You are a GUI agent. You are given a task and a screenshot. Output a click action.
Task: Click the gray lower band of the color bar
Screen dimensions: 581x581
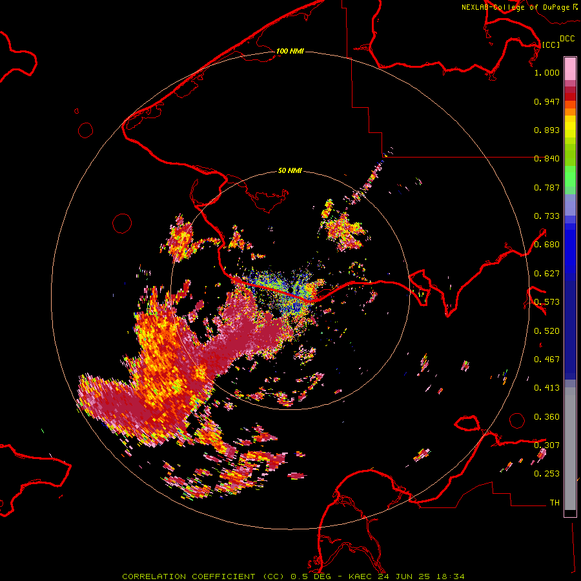coord(570,449)
